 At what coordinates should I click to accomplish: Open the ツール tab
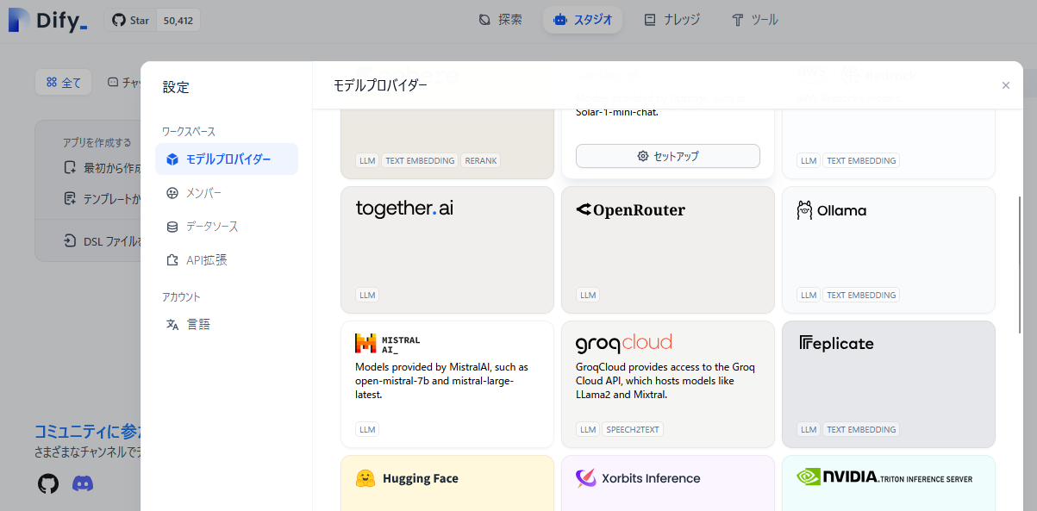coord(755,20)
